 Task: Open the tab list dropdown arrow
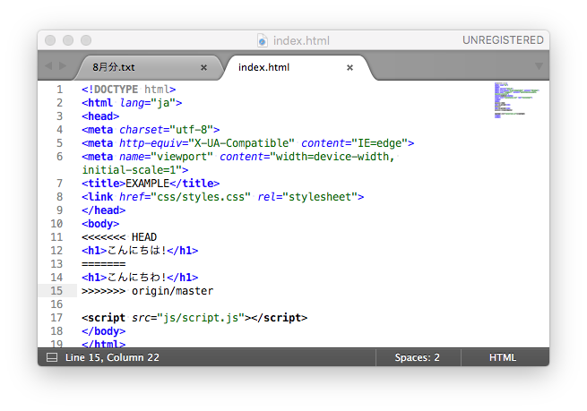coord(539,66)
